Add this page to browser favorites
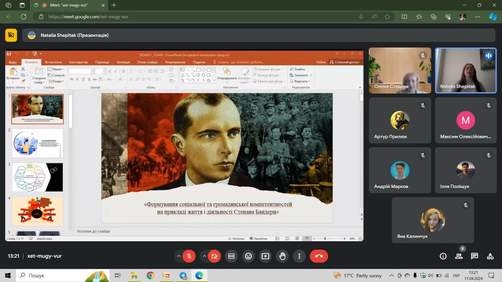This screenshot has height=282, width=502. 387,16
